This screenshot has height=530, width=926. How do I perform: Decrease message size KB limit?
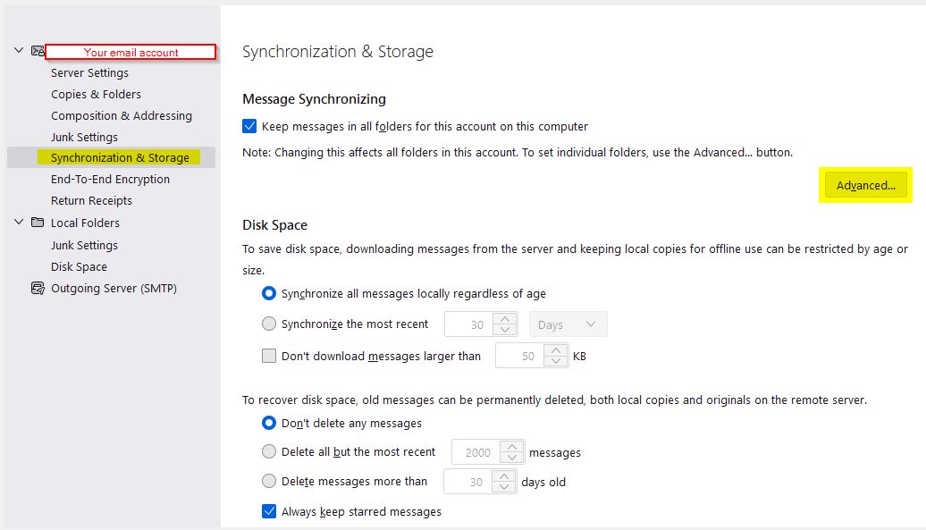coord(556,361)
